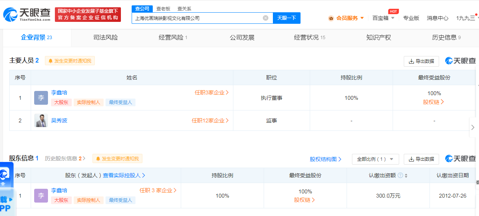Click the 认缴出资额 help question icon
The width and height of the screenshot is (479, 216).
tap(400, 175)
